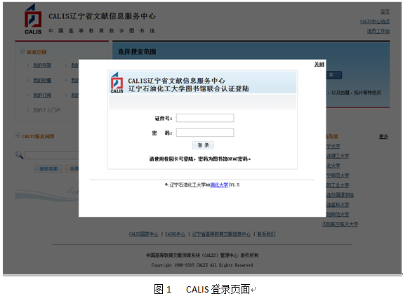The width and height of the screenshot is (403, 301).
Task: Close the login dialog with 关闭
Action: tap(319, 65)
